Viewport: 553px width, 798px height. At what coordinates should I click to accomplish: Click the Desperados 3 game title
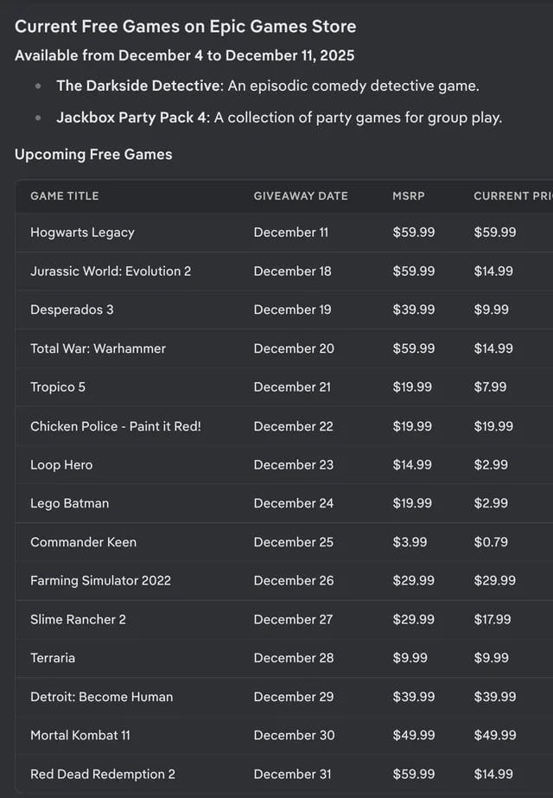click(72, 310)
